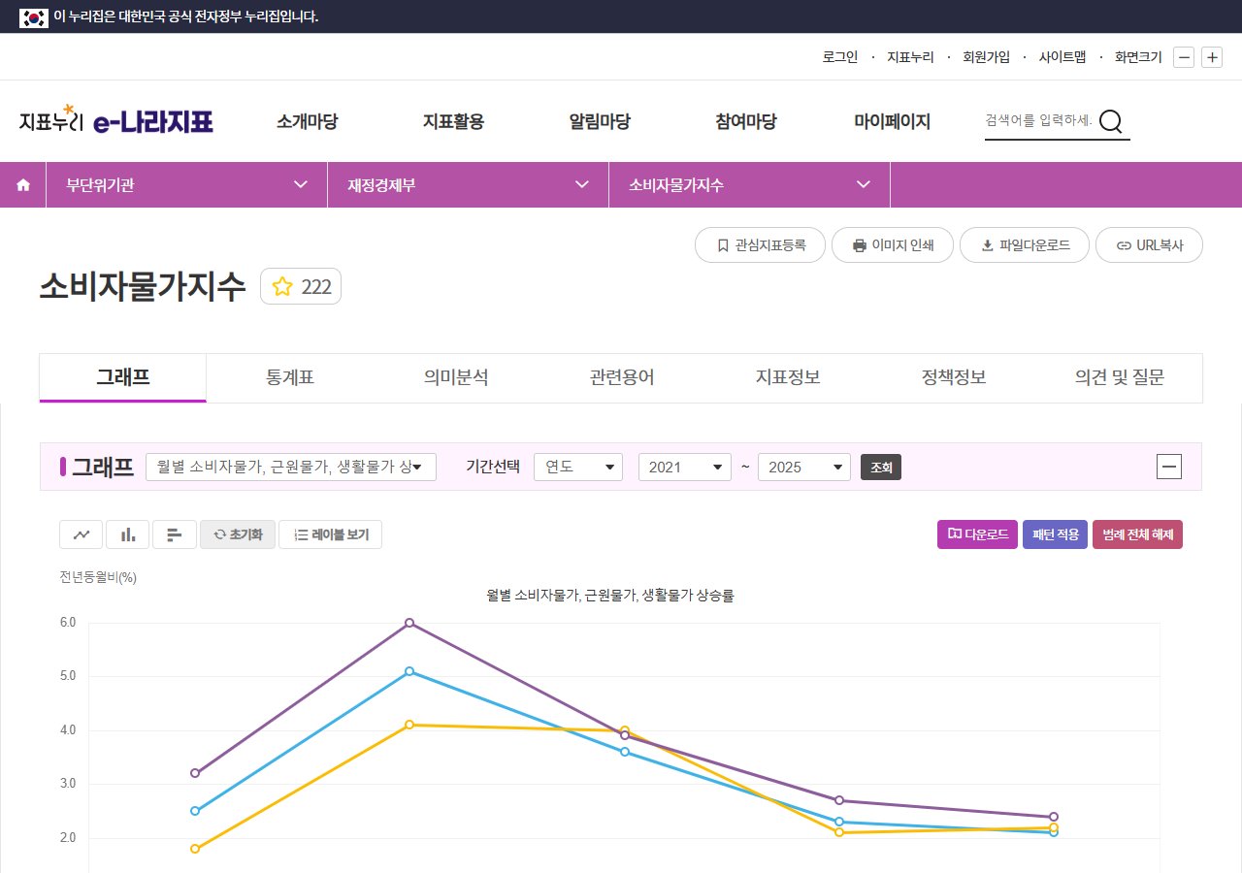1242x873 pixels.
Task: Decrease screen size with minus button
Action: pos(1184,57)
